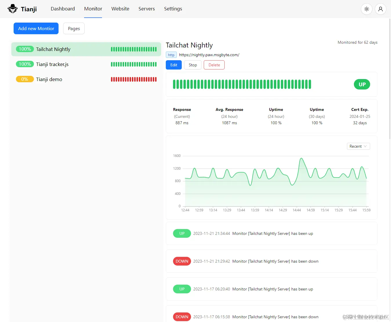Expand the Recent time range dropdown
Image resolution: width=391 pixels, height=322 pixels.
[x=358, y=146]
